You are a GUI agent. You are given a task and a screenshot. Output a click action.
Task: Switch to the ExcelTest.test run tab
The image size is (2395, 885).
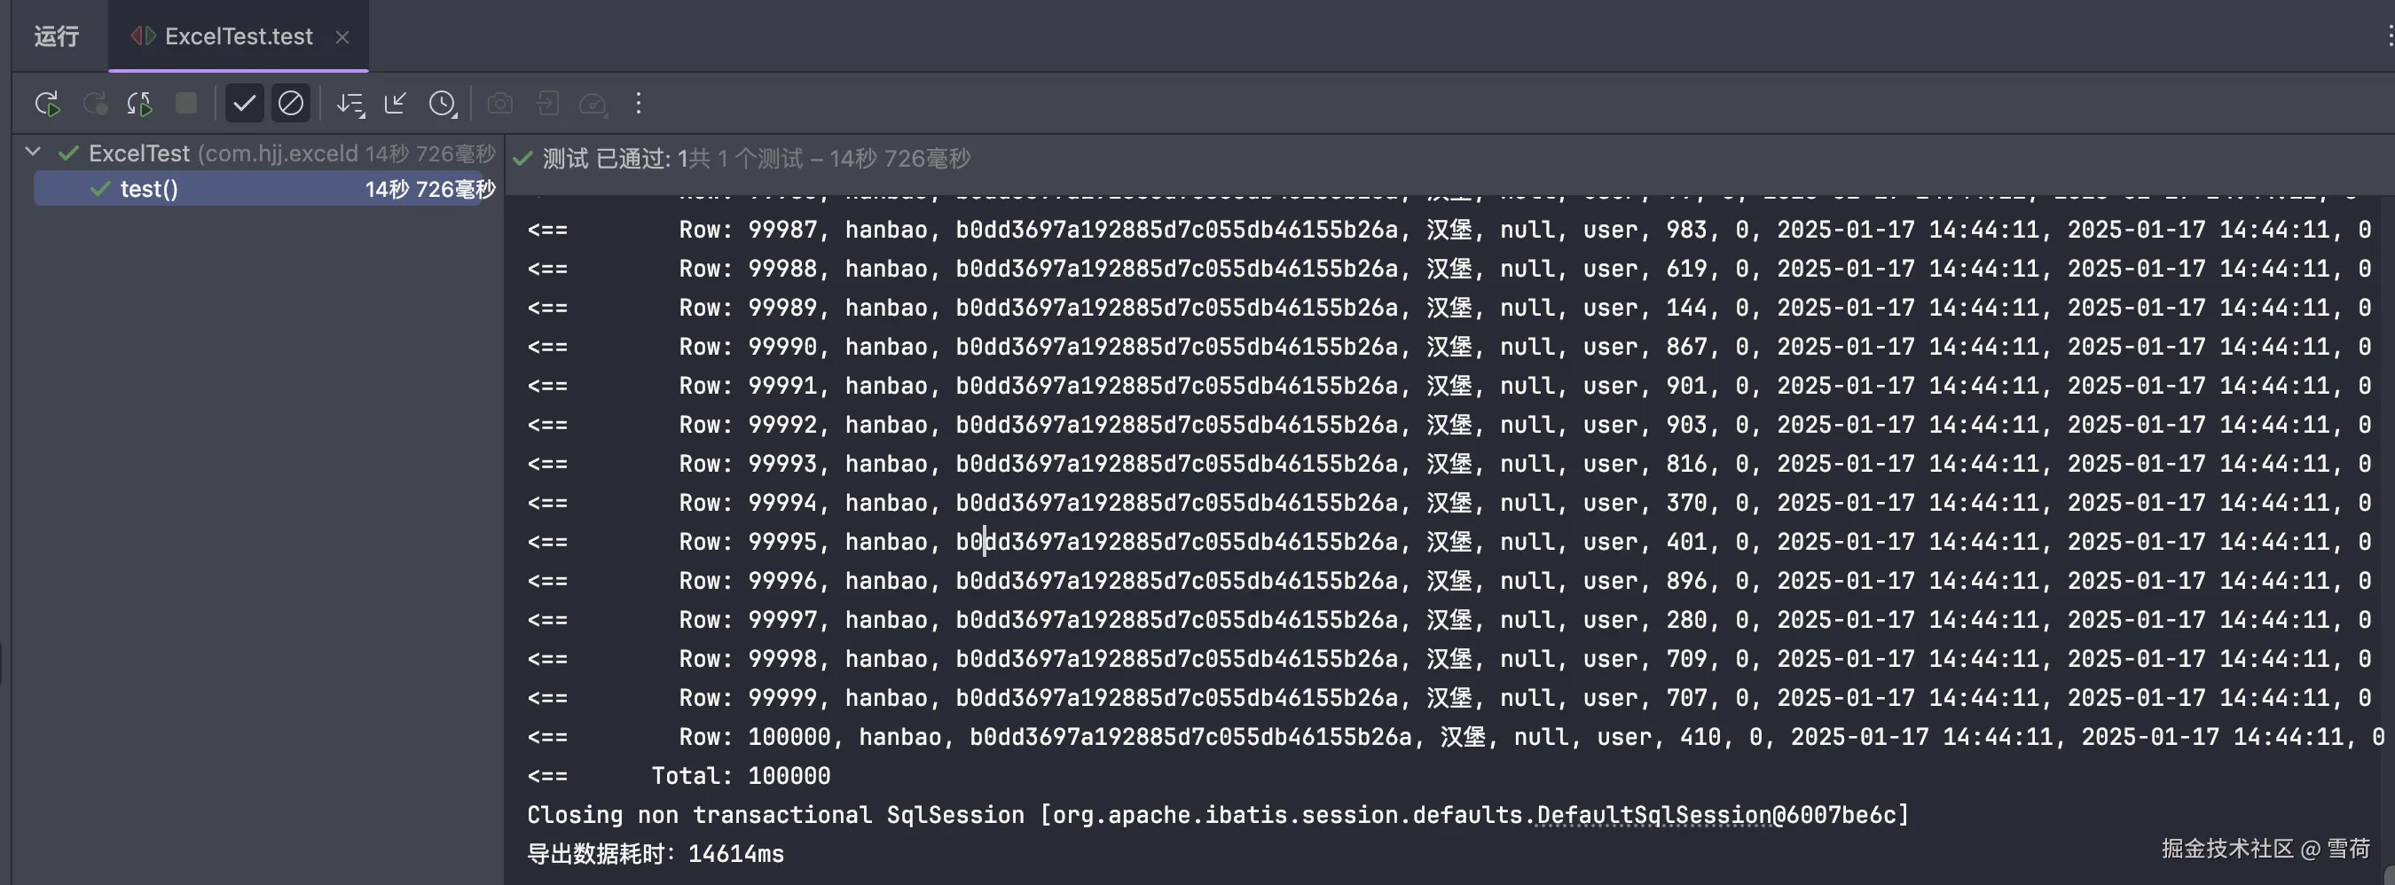click(x=238, y=36)
